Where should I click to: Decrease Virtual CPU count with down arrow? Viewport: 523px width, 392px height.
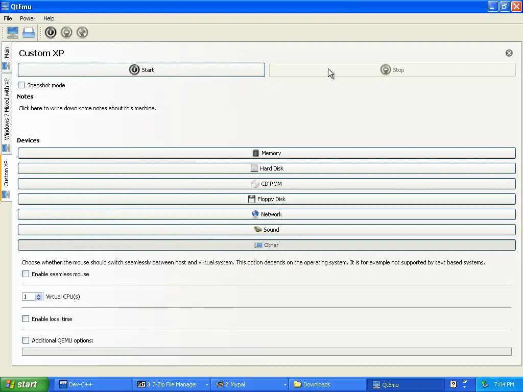point(39,299)
